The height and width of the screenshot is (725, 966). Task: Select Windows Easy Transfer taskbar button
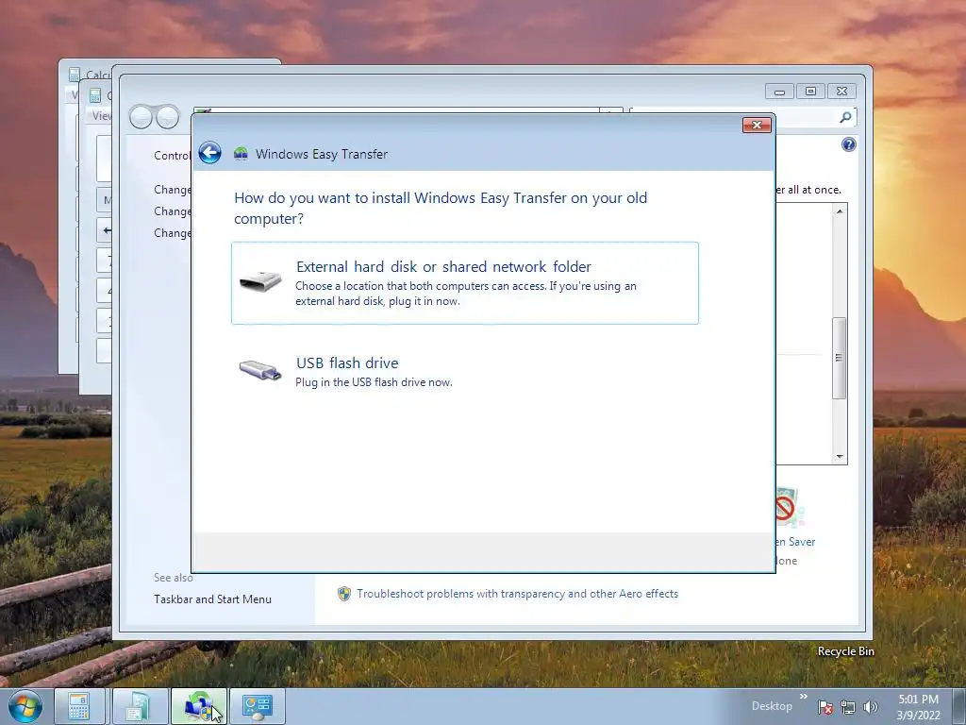pos(199,706)
